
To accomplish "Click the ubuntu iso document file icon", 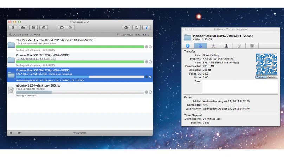I will [11, 90].
